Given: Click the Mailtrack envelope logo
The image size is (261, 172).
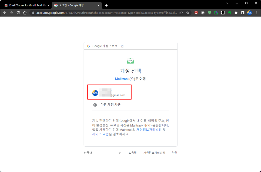Looking at the screenshot, I should (x=130, y=61).
